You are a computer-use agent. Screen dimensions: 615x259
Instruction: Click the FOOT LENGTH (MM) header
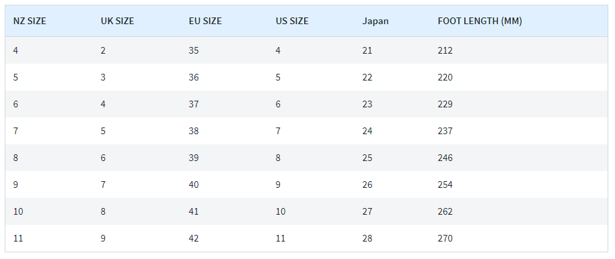(480, 21)
